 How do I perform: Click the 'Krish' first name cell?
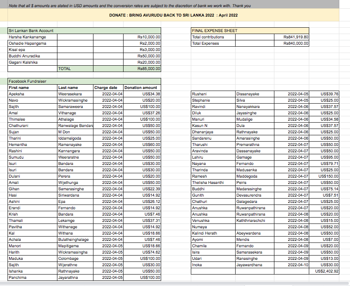click(x=32, y=214)
